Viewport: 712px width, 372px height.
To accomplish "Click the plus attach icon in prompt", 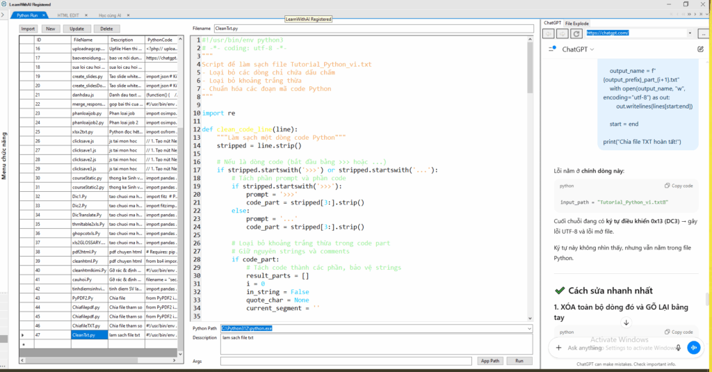I will (x=559, y=348).
